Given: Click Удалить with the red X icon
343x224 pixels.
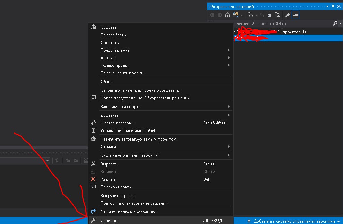Looking at the screenshot, I should pos(108,179).
